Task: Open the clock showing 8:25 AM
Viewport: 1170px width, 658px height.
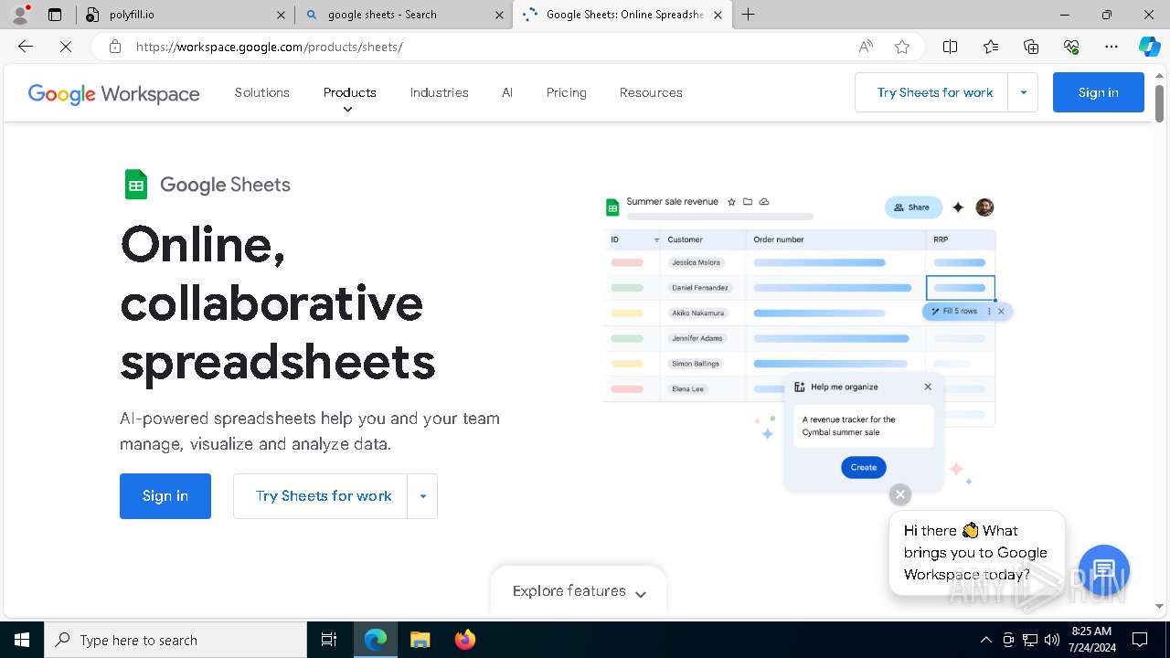Action: pyautogui.click(x=1090, y=640)
